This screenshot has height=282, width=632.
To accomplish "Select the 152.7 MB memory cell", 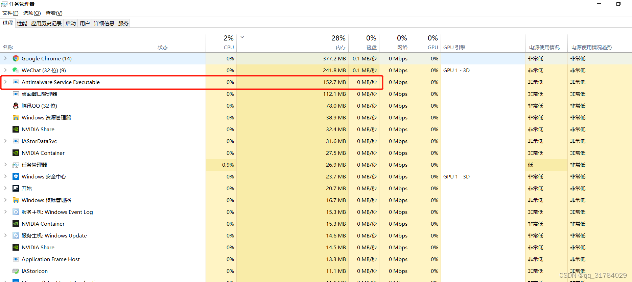I will coord(292,82).
